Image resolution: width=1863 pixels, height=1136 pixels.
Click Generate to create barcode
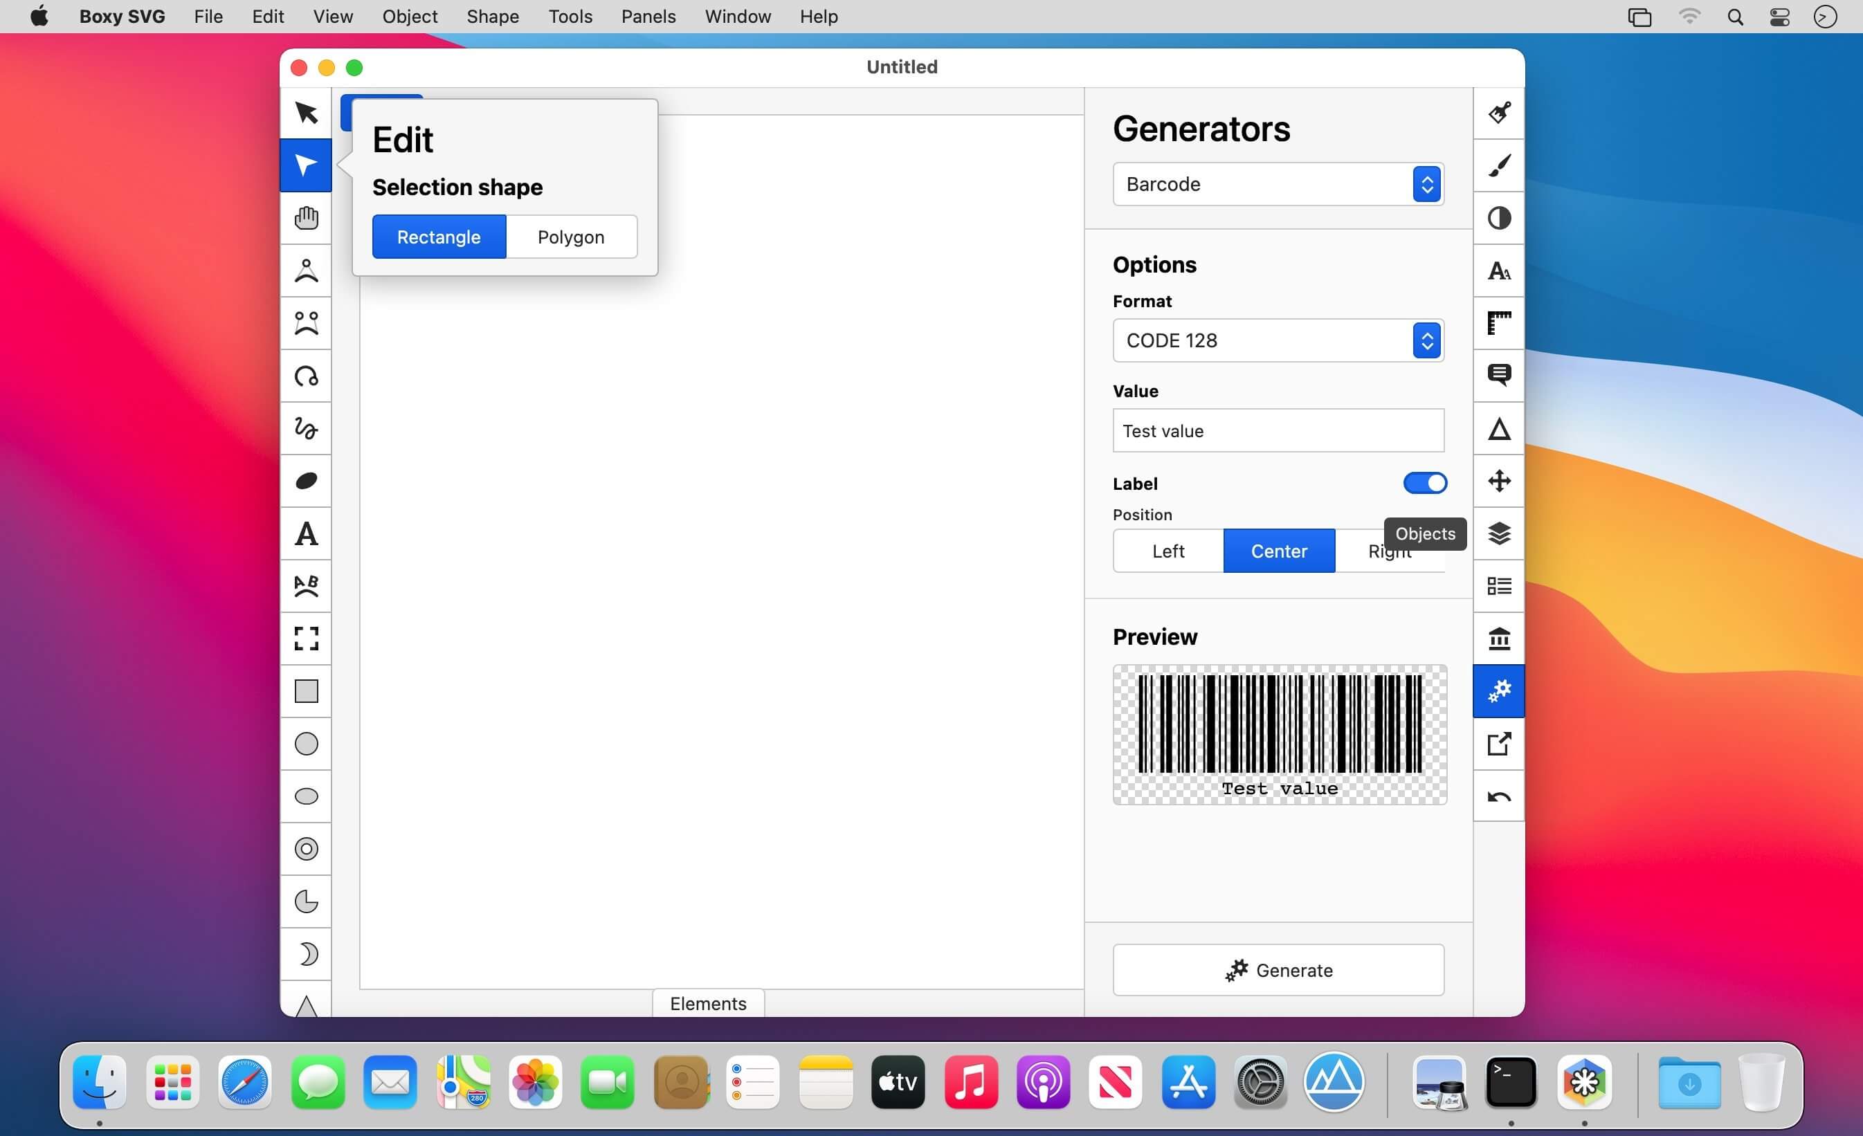pos(1278,970)
